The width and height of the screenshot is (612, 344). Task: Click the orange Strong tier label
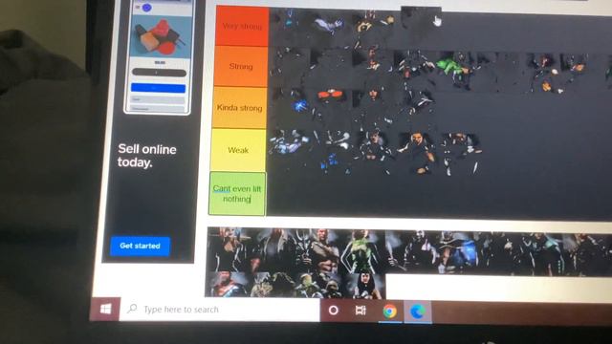241,66
